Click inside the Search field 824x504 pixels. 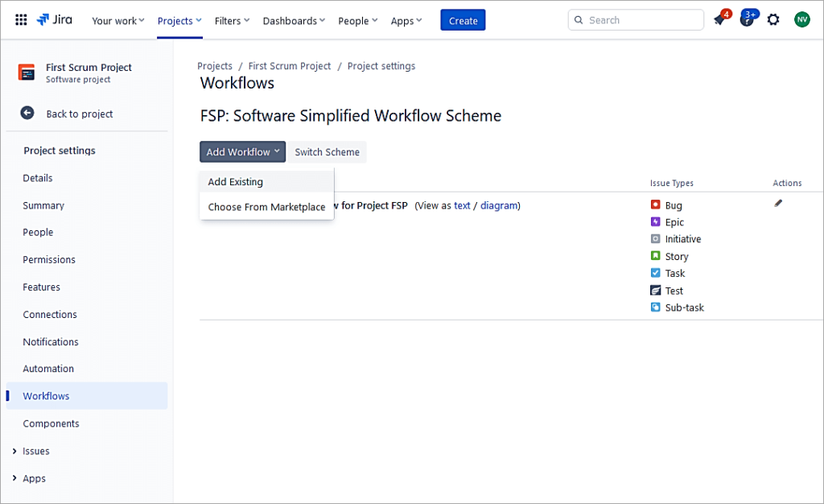coord(636,19)
